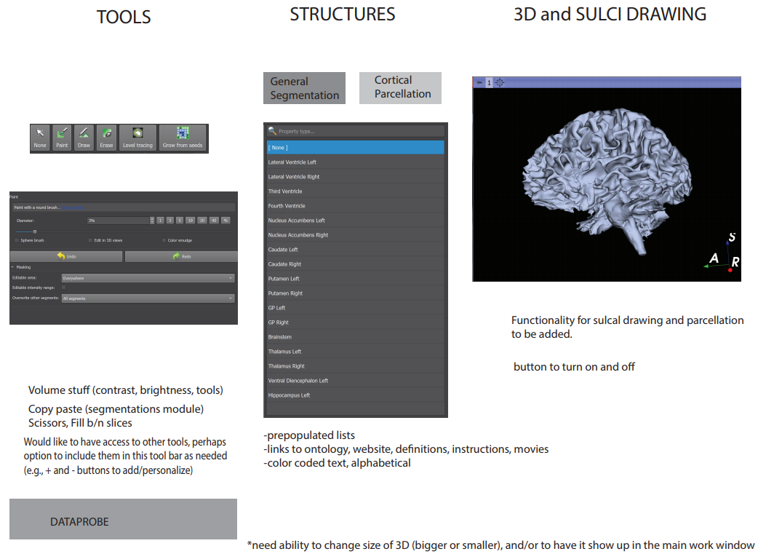Screen dimensions: 758x554
Task: Collapse the Masking section
Action: coord(13,267)
